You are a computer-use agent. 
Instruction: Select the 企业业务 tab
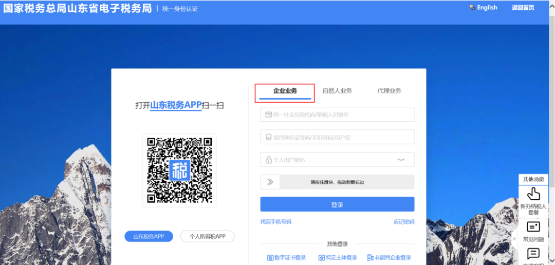pos(285,91)
